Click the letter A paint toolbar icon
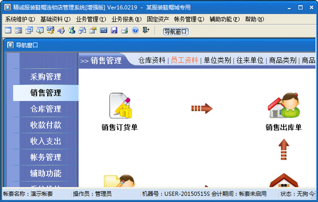The image size is (318, 202). (x=61, y=31)
